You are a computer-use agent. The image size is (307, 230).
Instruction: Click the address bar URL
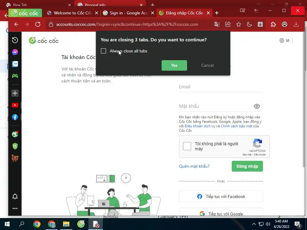click(127, 25)
